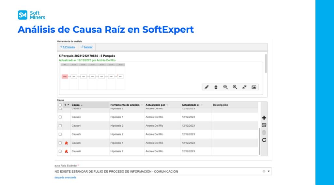
Task: Clear the Causa Raíz Estándar field selection
Action: [x=264, y=171]
